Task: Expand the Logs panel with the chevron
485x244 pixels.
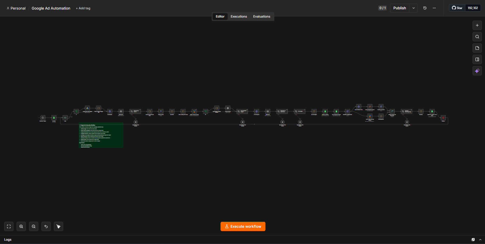Action: click(480, 240)
